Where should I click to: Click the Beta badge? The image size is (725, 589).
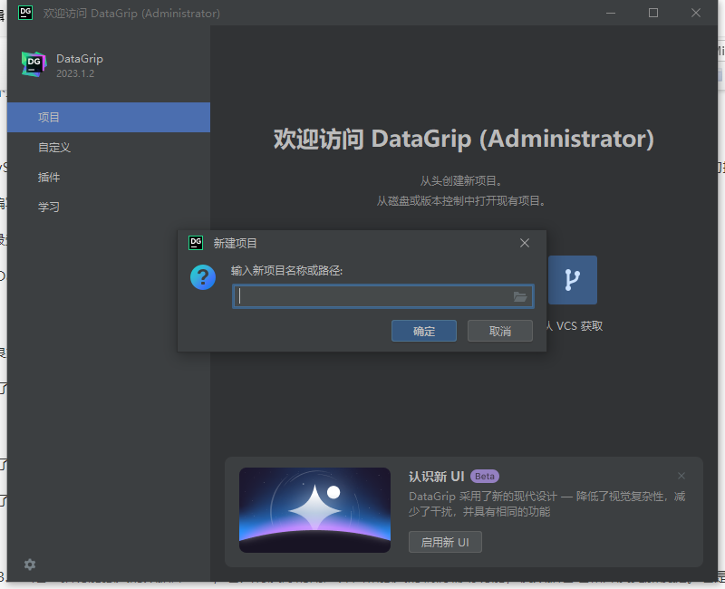point(485,477)
